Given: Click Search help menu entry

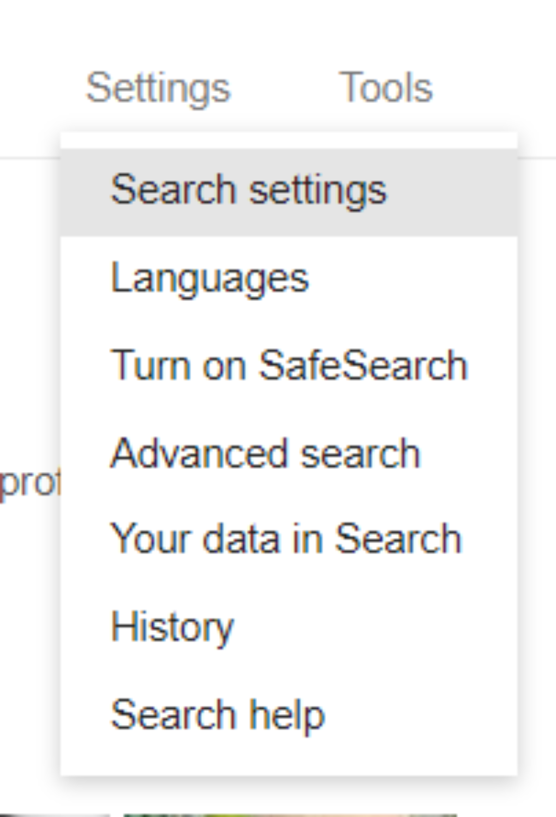Looking at the screenshot, I should click(218, 715).
